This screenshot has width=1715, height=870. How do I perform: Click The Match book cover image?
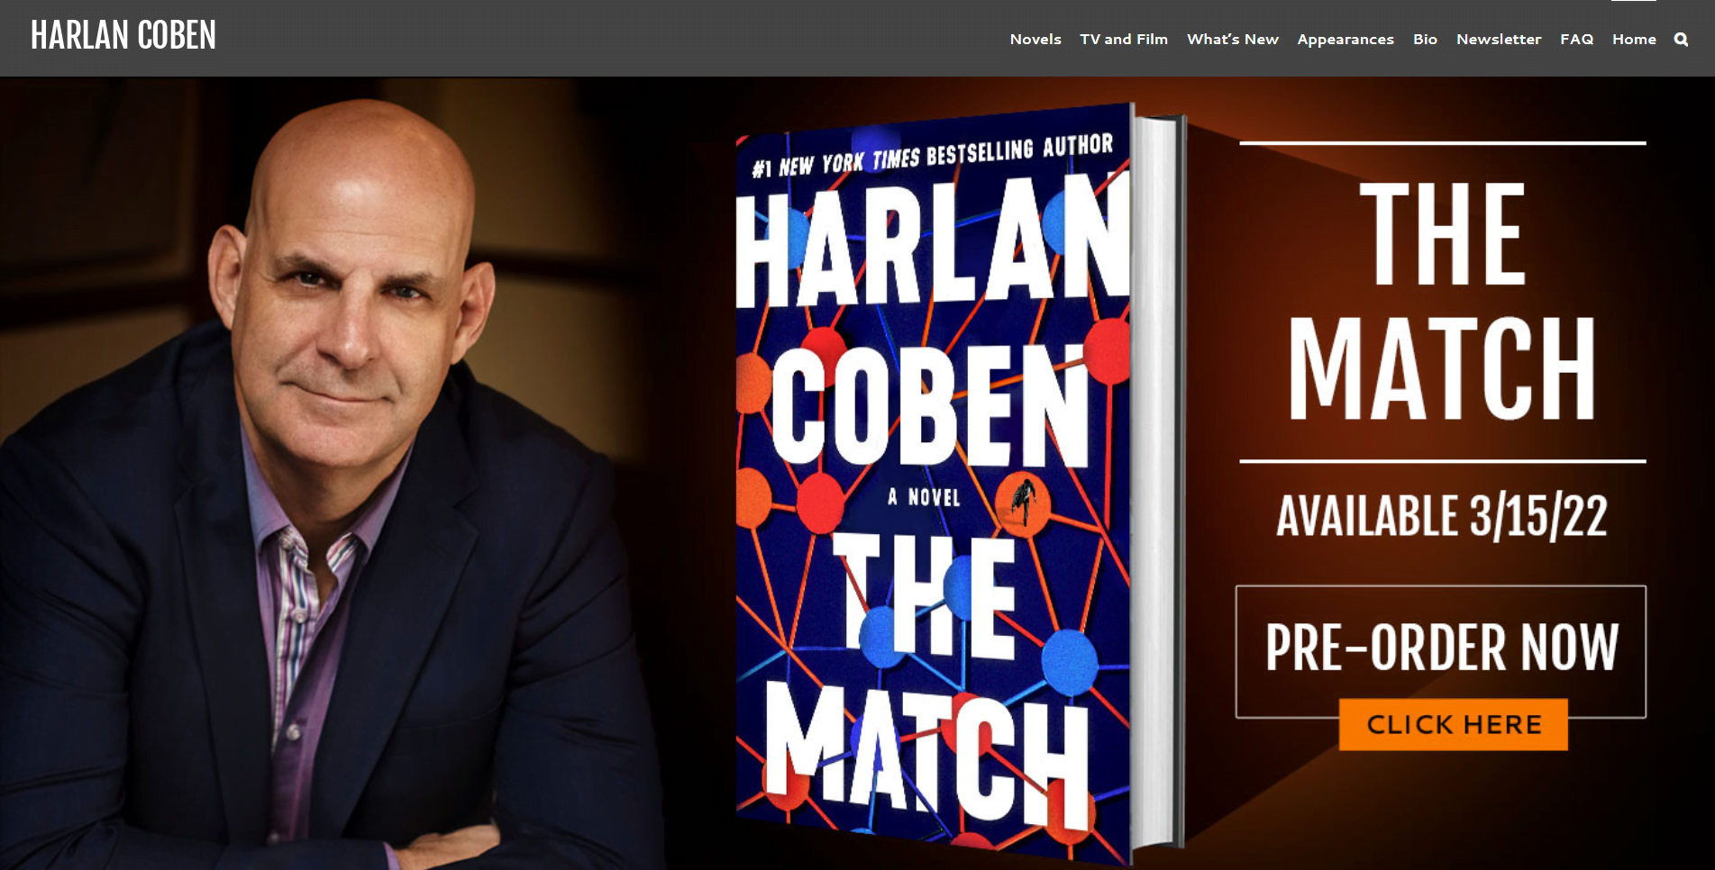pos(933,486)
